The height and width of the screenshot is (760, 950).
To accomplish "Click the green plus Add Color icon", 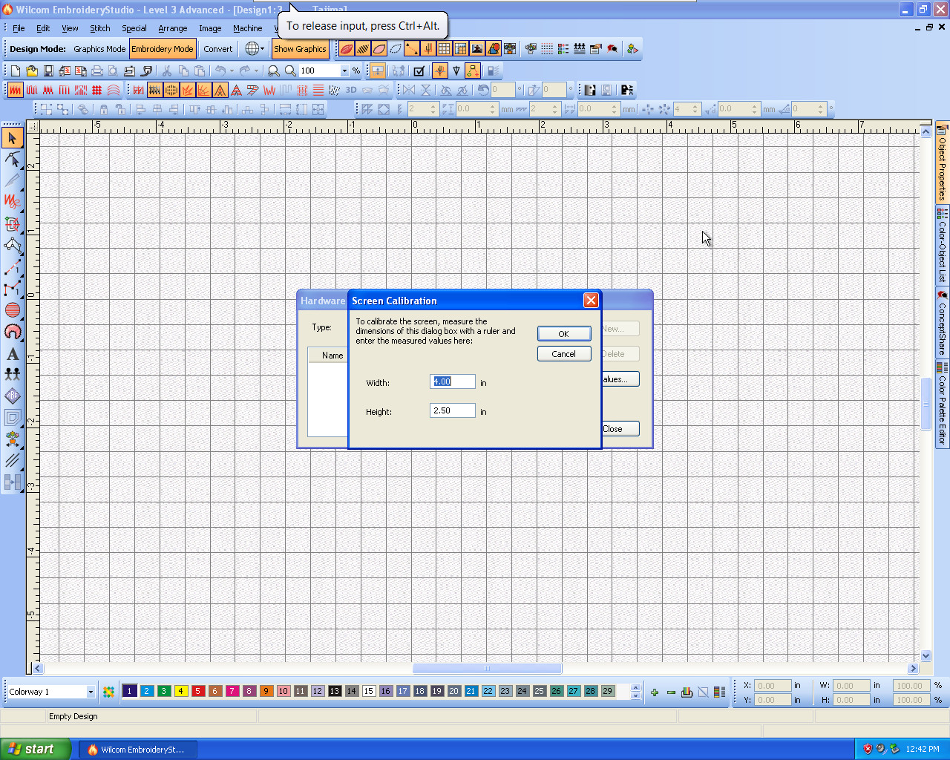I will 655,692.
